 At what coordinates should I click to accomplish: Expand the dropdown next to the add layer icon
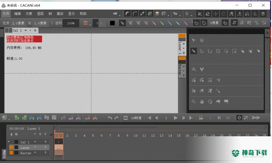click(x=9, y=120)
